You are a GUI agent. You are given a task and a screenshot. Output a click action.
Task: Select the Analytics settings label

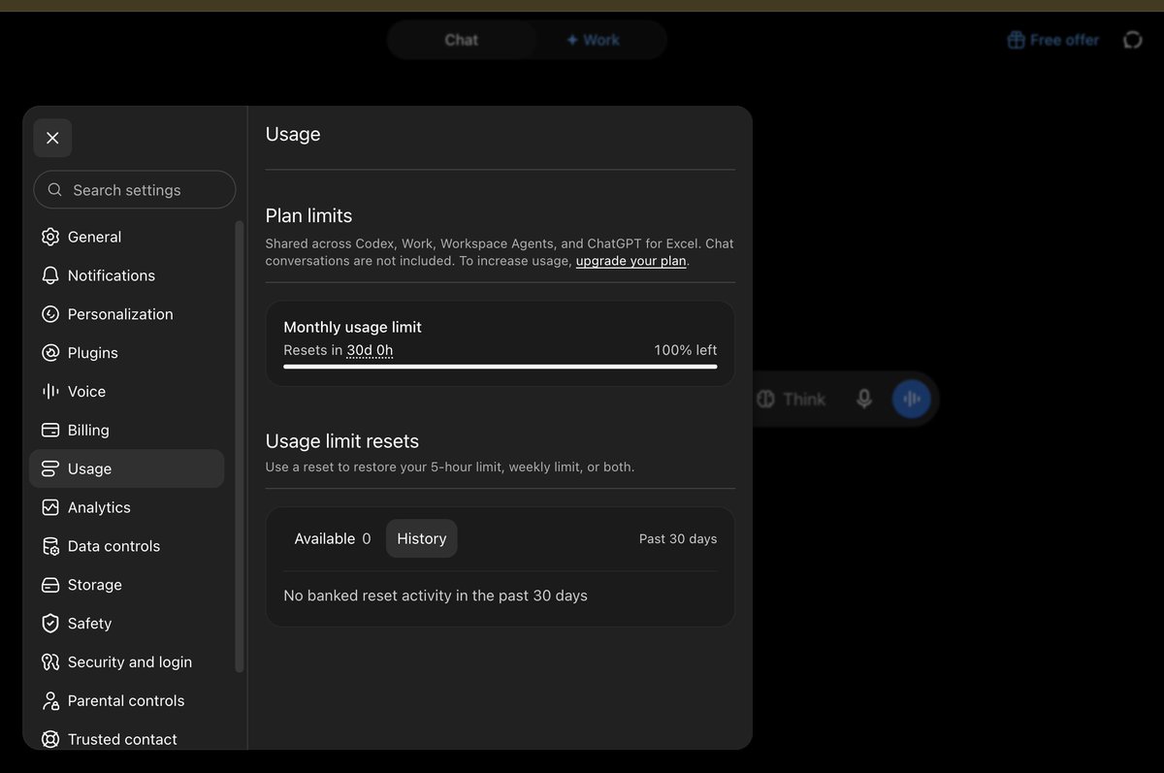pos(99,507)
